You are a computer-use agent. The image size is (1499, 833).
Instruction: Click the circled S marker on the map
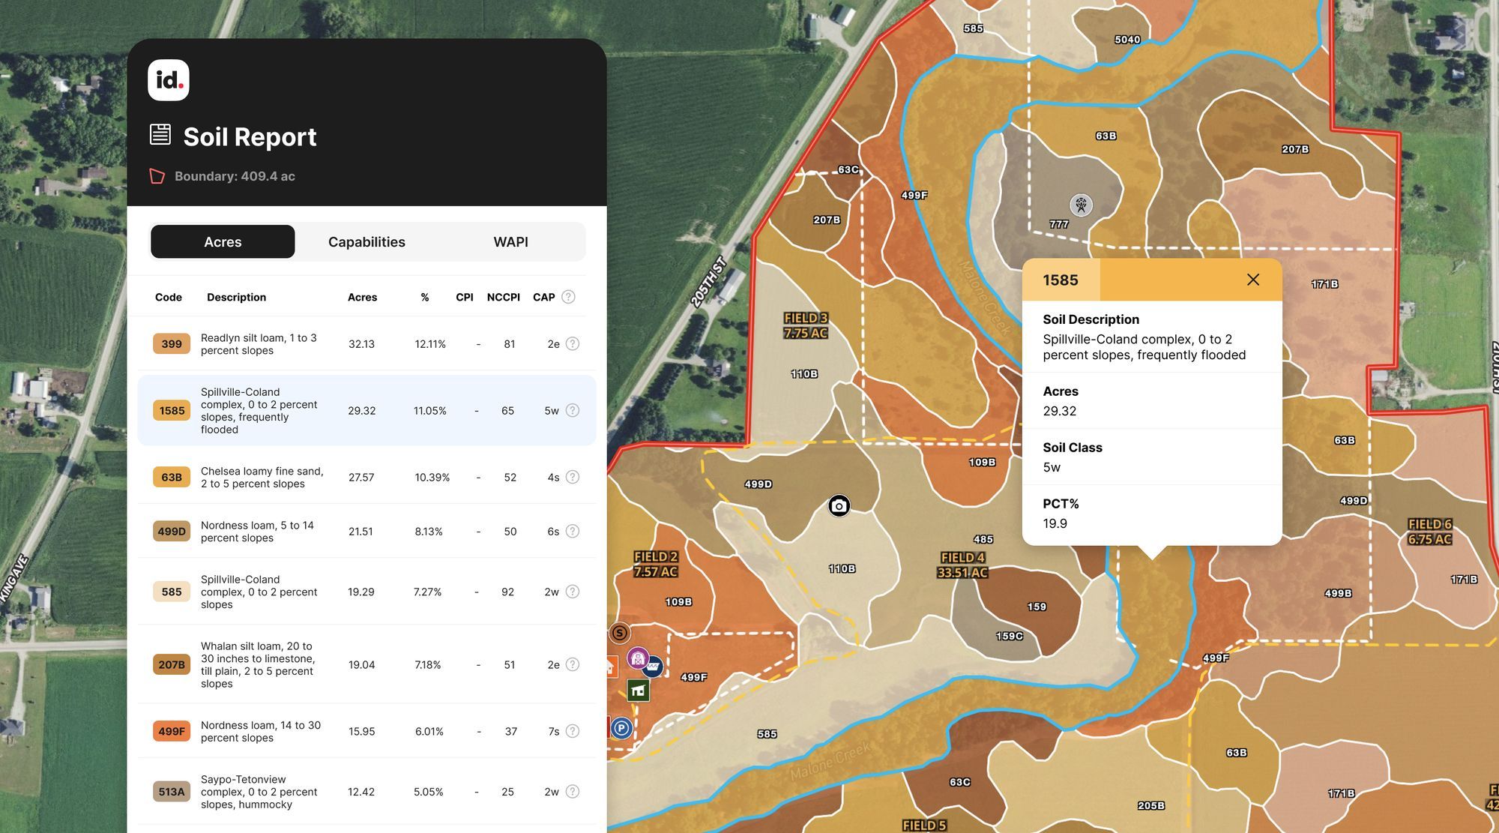[x=619, y=632]
